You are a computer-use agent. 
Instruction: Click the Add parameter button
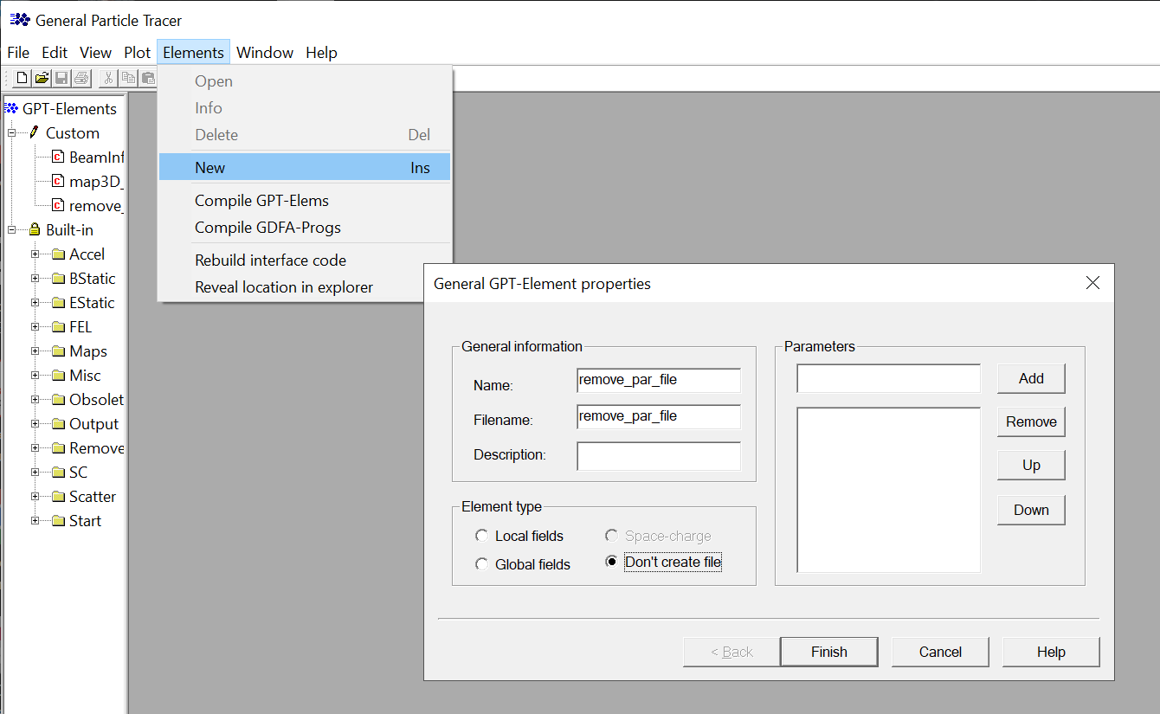pos(1031,378)
